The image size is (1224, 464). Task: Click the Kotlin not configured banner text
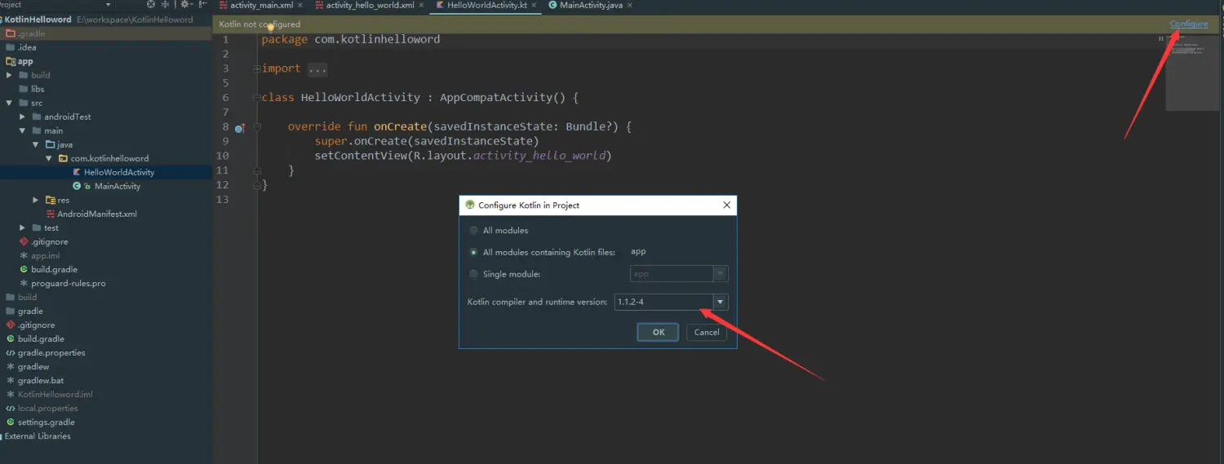coord(259,24)
